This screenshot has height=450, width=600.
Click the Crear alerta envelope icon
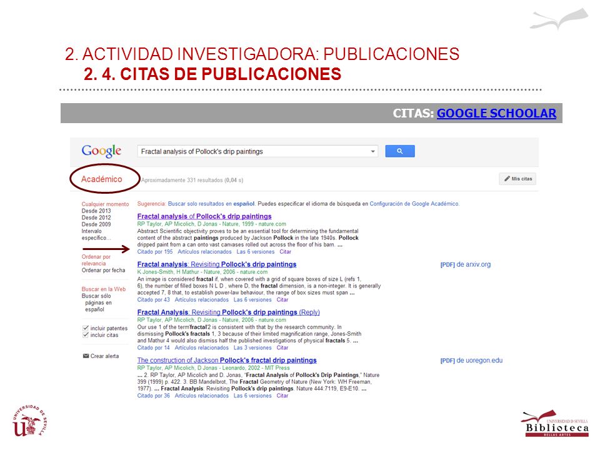point(86,356)
